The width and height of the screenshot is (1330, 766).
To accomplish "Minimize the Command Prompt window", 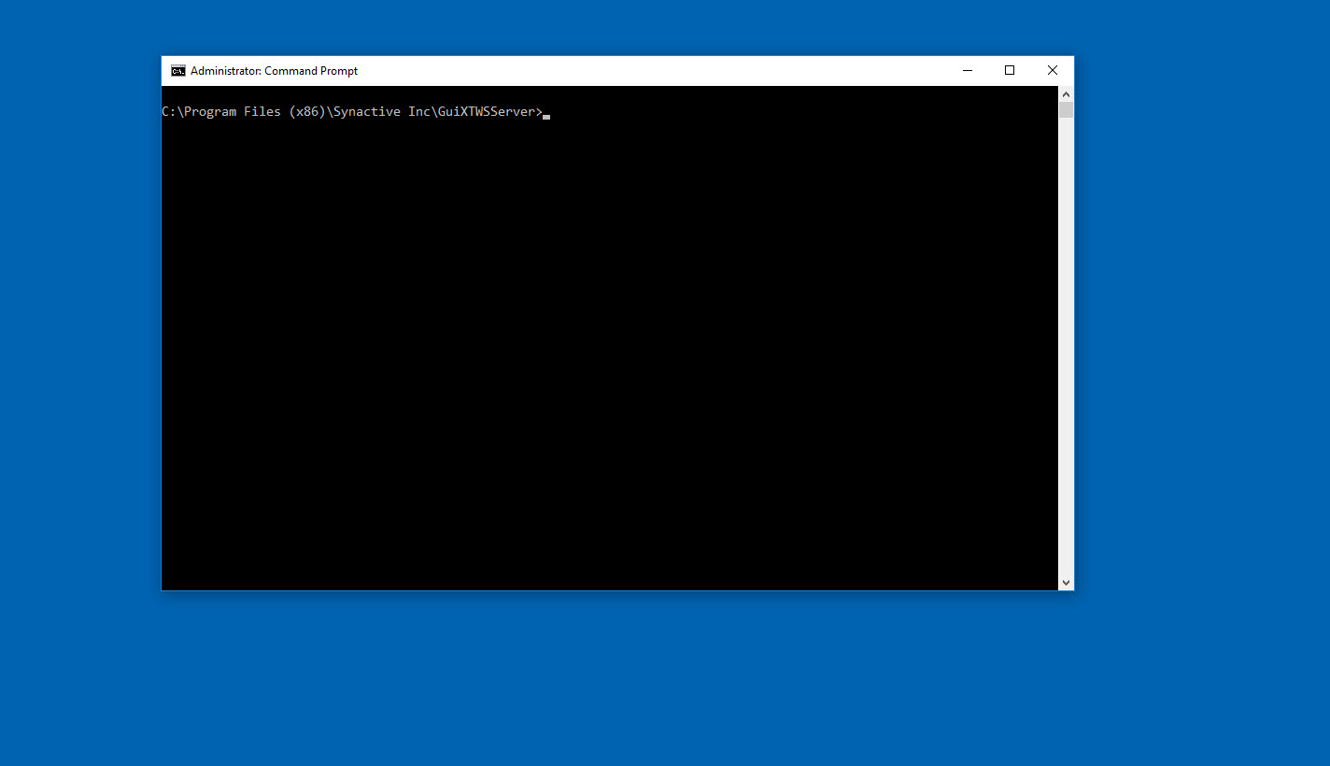I will 968,71.
